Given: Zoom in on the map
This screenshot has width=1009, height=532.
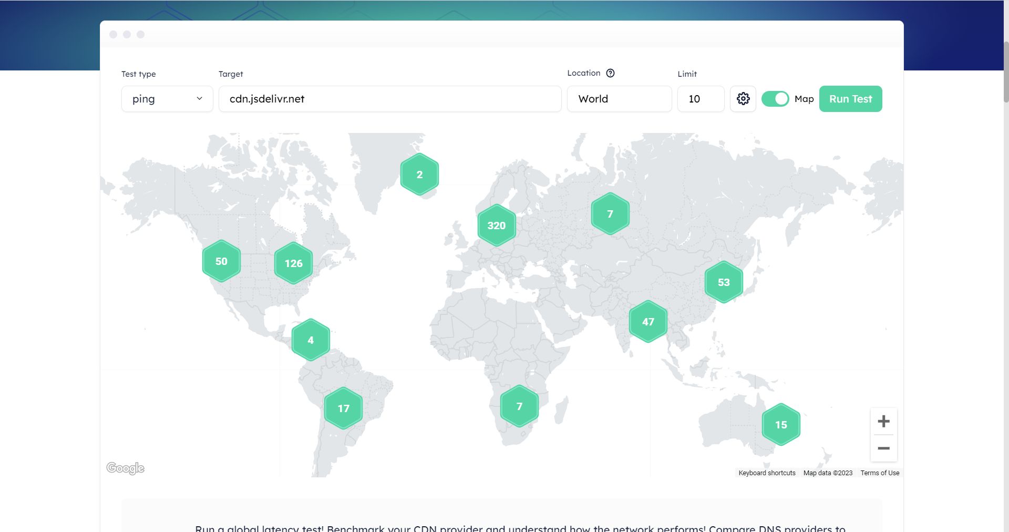Looking at the screenshot, I should [x=883, y=421].
